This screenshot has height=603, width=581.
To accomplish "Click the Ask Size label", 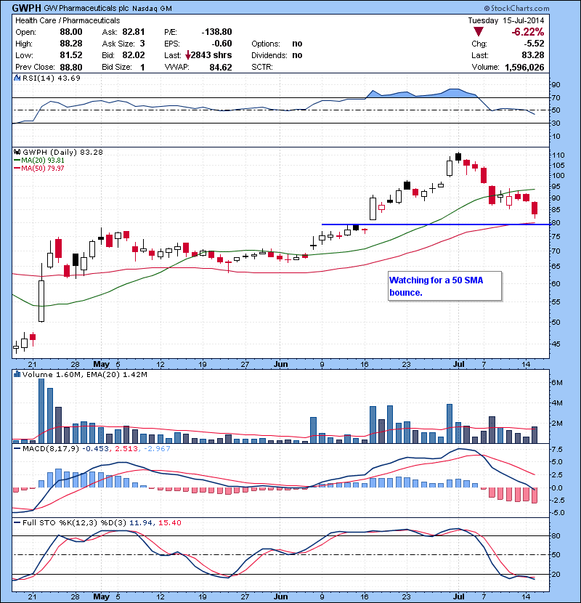I will [x=118, y=44].
